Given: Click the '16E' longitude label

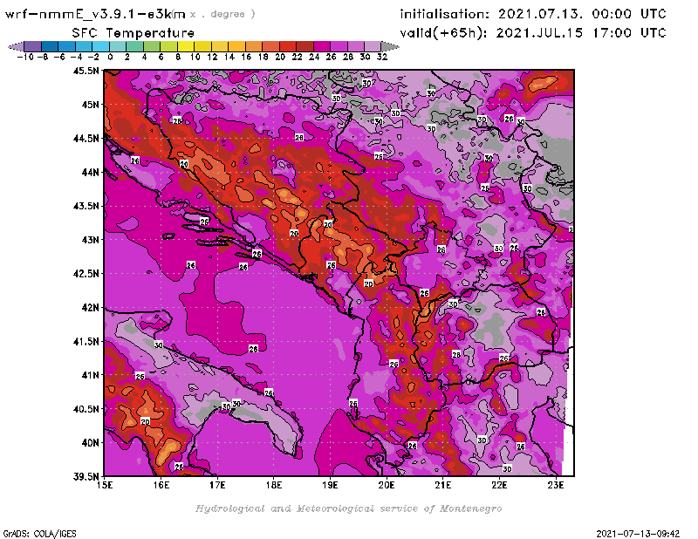Looking at the screenshot, I should point(161,485).
